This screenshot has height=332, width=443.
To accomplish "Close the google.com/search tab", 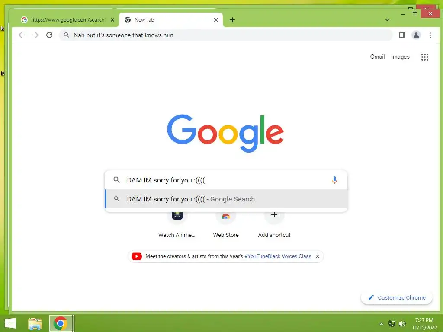I will click(x=112, y=20).
